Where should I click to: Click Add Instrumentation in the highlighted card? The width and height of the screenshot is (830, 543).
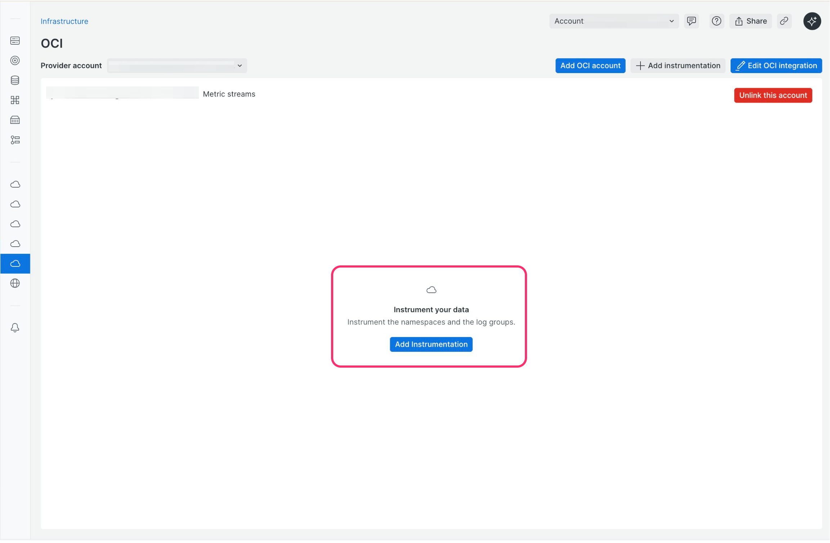click(430, 344)
